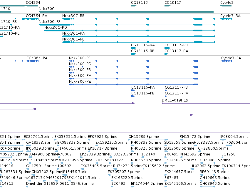Open the IP03004.3prime EST label
The image size is (250, 188).
coord(234,137)
